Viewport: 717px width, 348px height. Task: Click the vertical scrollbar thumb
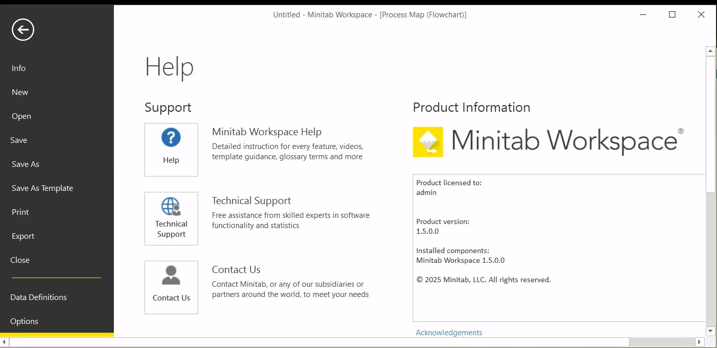(x=710, y=125)
